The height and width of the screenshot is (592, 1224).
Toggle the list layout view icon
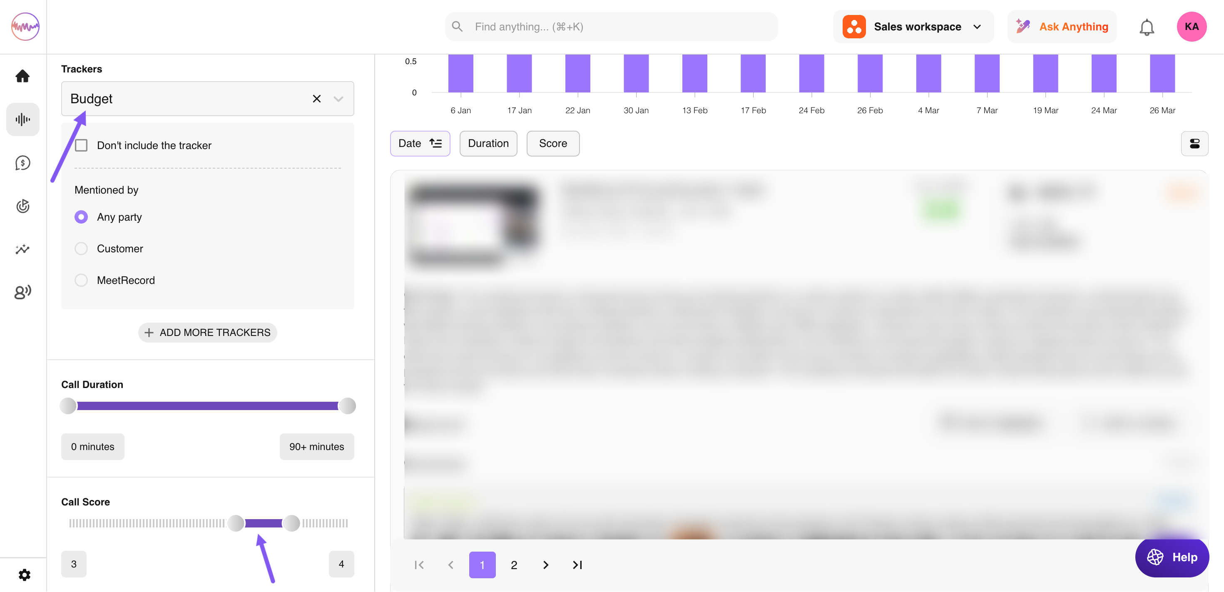(x=1194, y=144)
